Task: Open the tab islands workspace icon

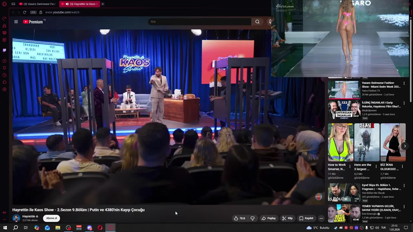Action: click(x=13, y=4)
